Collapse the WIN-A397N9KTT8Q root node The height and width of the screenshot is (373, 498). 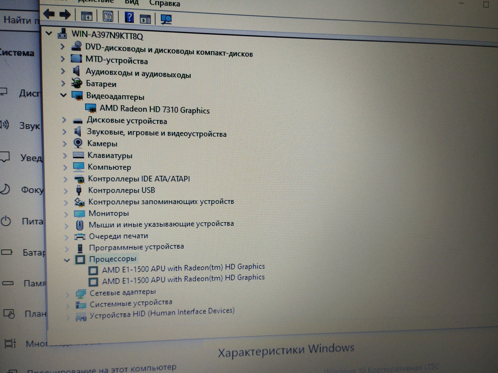(49, 33)
